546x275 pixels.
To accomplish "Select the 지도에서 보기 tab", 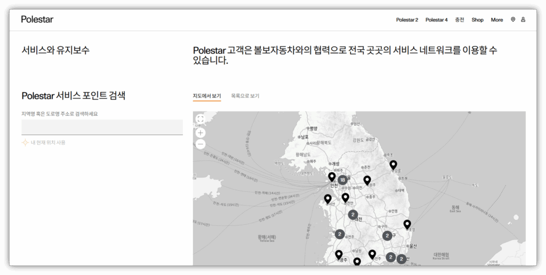I will pyautogui.click(x=207, y=96).
